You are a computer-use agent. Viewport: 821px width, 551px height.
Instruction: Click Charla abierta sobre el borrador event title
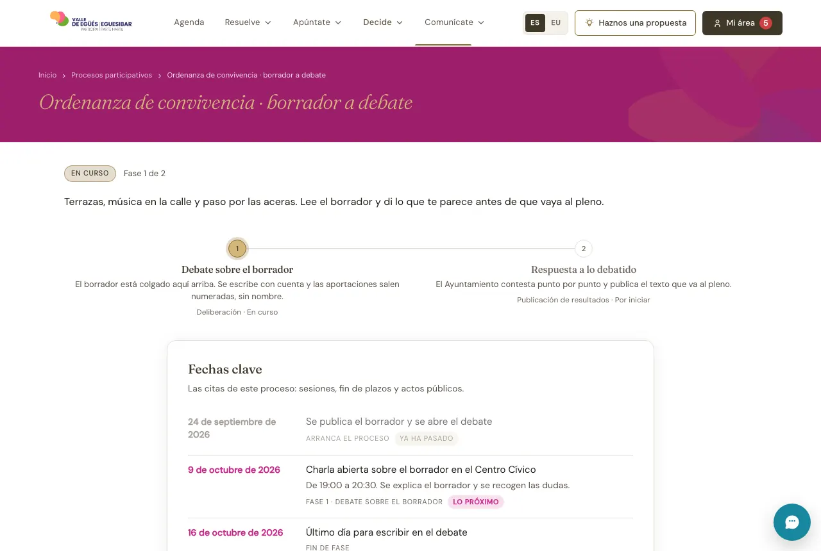point(421,470)
